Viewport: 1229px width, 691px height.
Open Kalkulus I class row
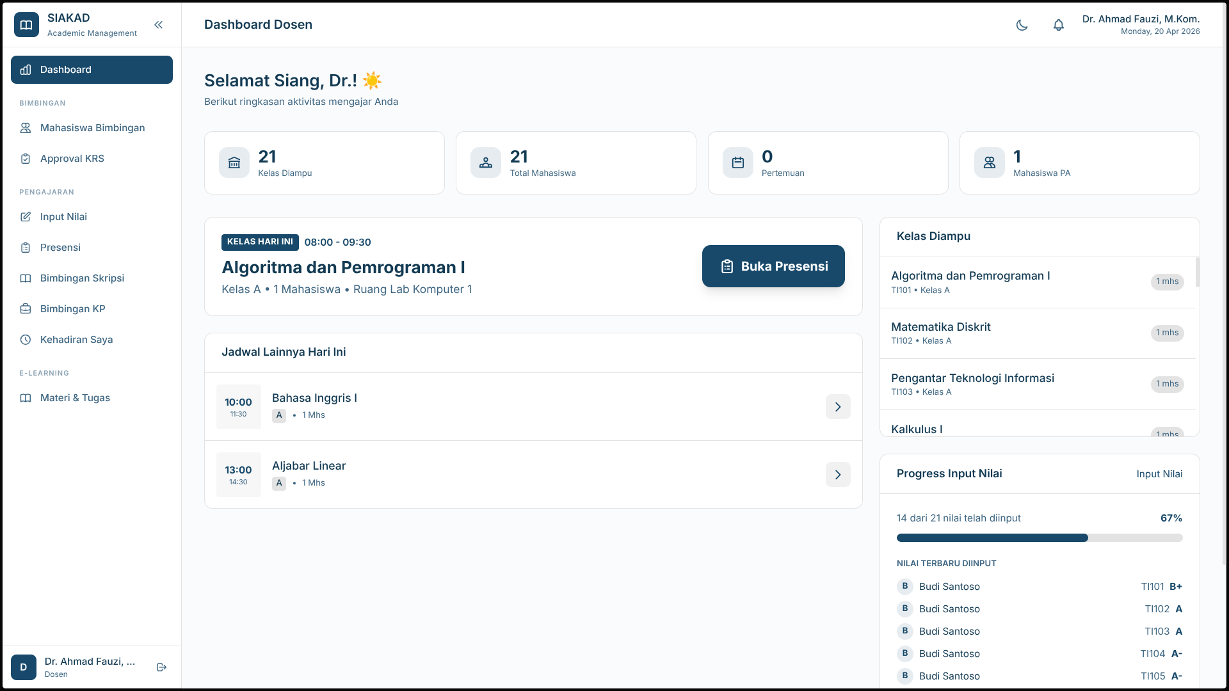pos(1038,424)
